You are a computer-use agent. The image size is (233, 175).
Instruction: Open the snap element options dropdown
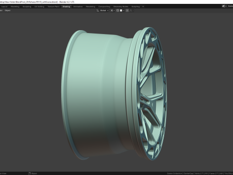[122, 11]
